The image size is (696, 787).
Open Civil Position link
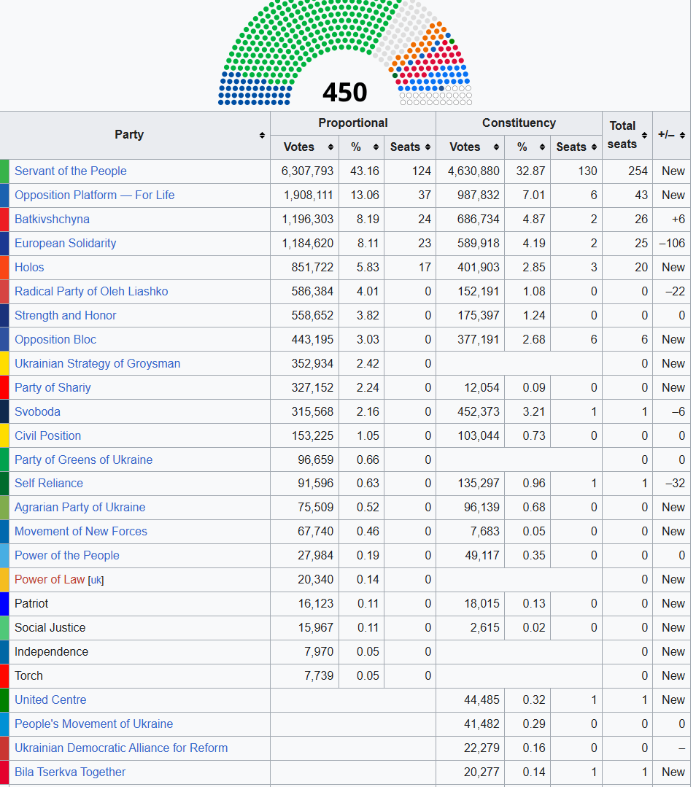coord(47,436)
